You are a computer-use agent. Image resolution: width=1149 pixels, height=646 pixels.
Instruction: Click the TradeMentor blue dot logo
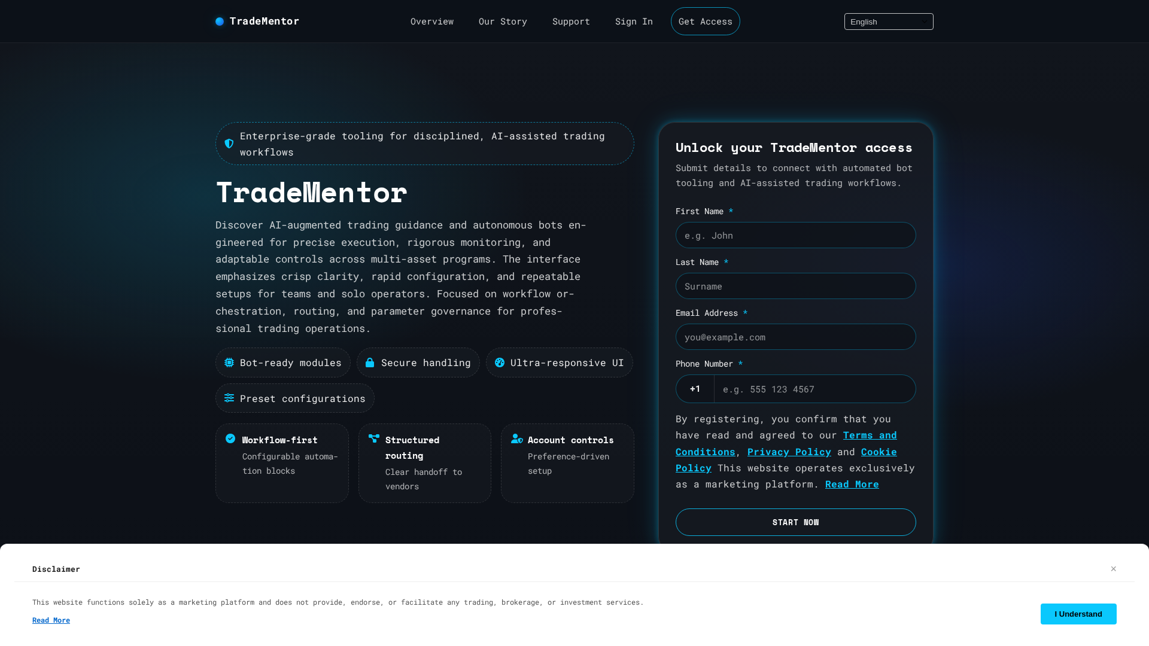tap(220, 22)
